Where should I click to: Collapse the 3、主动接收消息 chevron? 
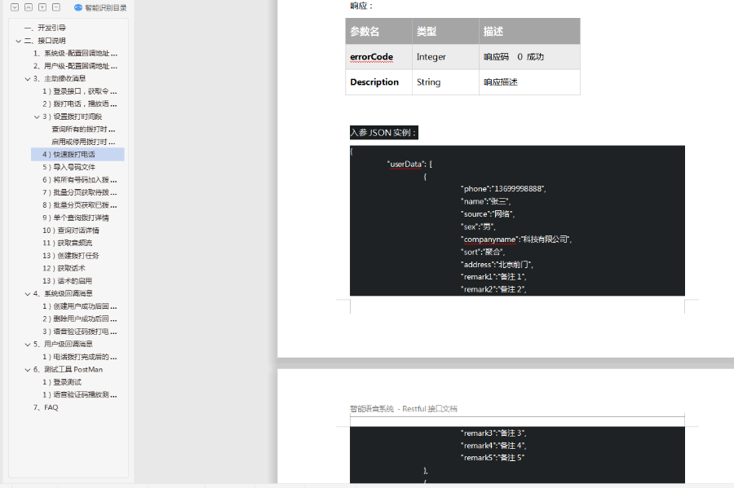pyautogui.click(x=28, y=78)
